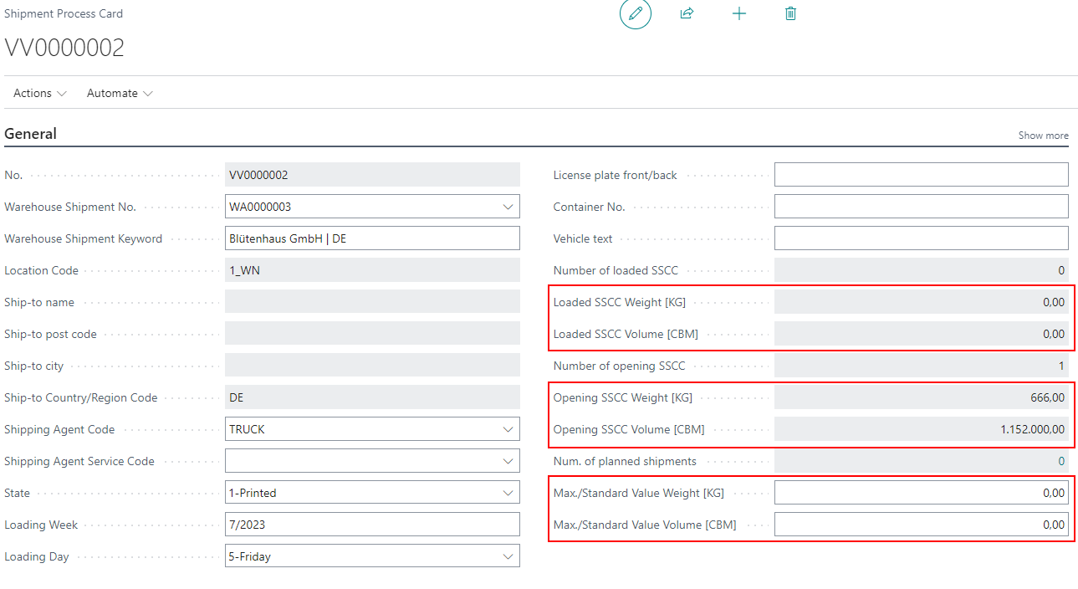Open the Shipping Agent Code dropdown
Viewport: 1078px width, 589px height.
click(508, 429)
